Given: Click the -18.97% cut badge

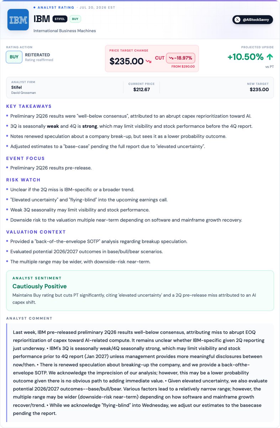Looking at the screenshot, I should click(x=180, y=58).
